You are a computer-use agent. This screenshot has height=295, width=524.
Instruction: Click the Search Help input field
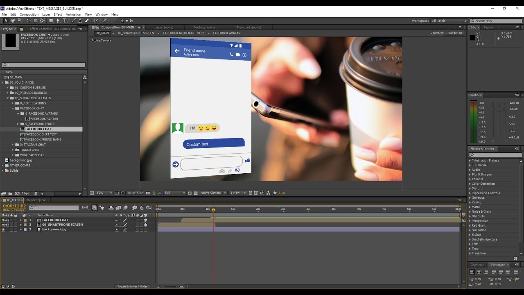496,21
